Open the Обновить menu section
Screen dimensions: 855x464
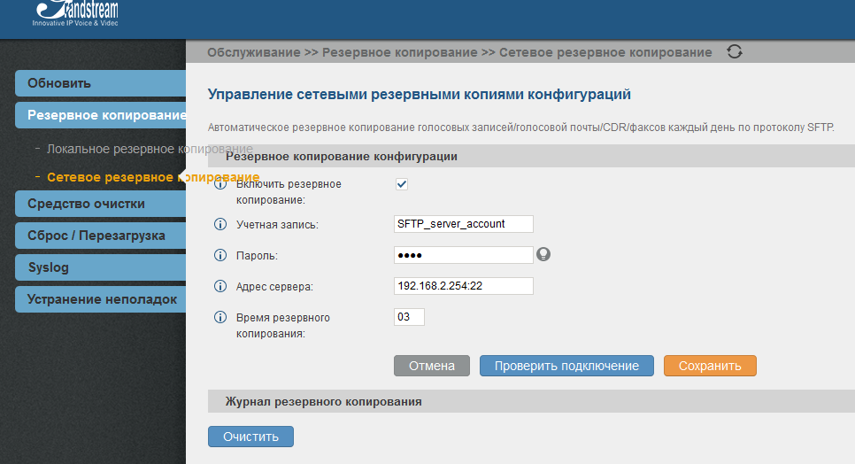tap(100, 83)
